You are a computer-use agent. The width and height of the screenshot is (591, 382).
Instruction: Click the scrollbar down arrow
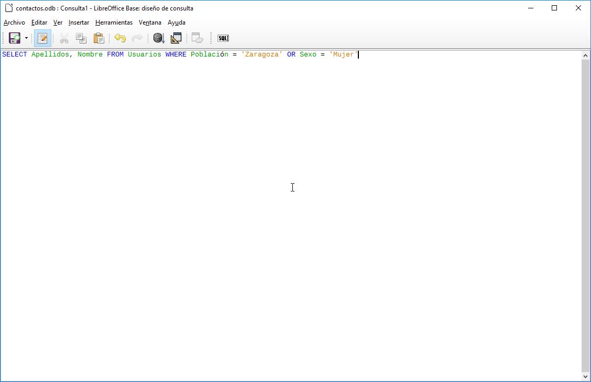pyautogui.click(x=585, y=376)
